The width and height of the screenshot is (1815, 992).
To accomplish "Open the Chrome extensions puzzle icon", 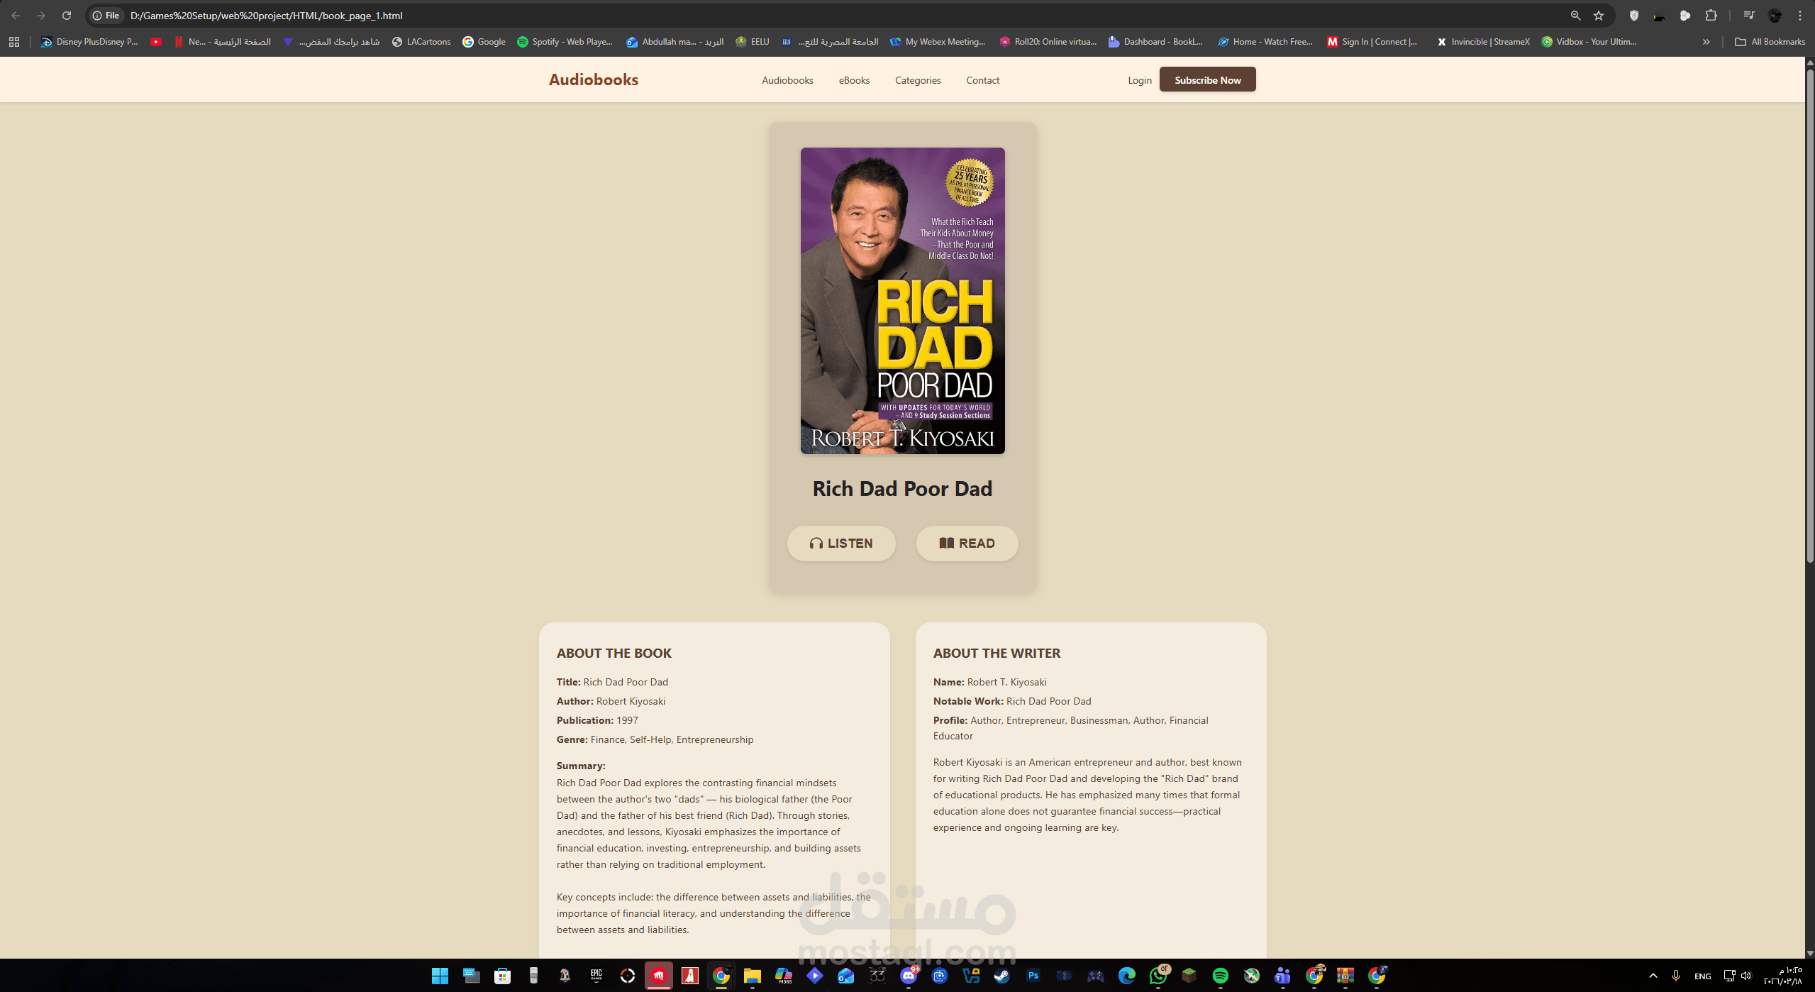I will point(1711,16).
